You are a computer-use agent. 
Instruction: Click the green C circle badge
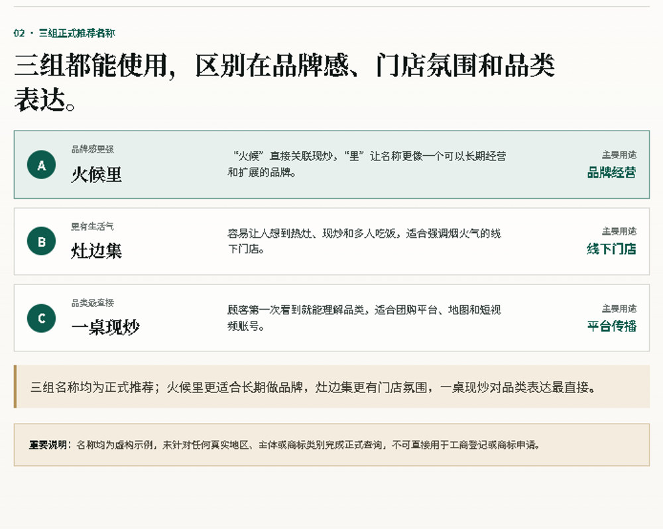click(x=41, y=318)
